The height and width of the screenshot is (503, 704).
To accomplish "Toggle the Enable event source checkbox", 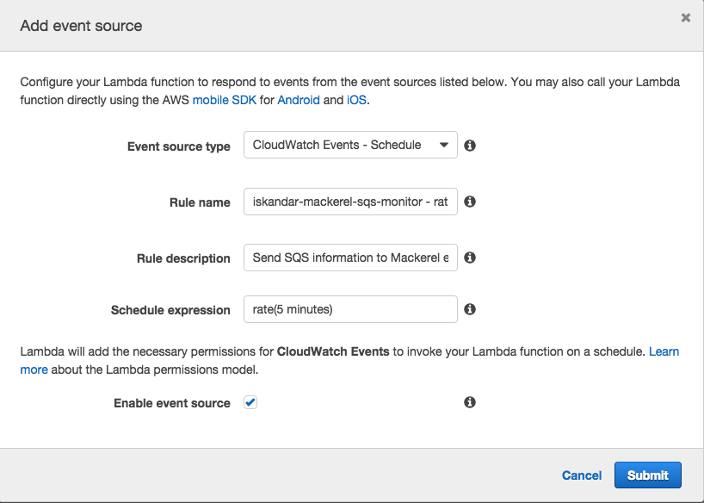I will pos(250,402).
